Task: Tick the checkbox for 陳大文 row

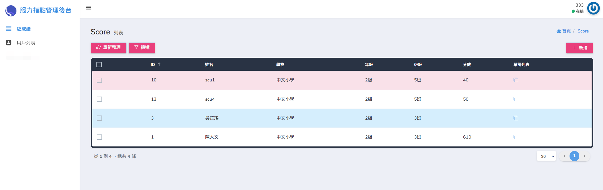Action: (99, 137)
